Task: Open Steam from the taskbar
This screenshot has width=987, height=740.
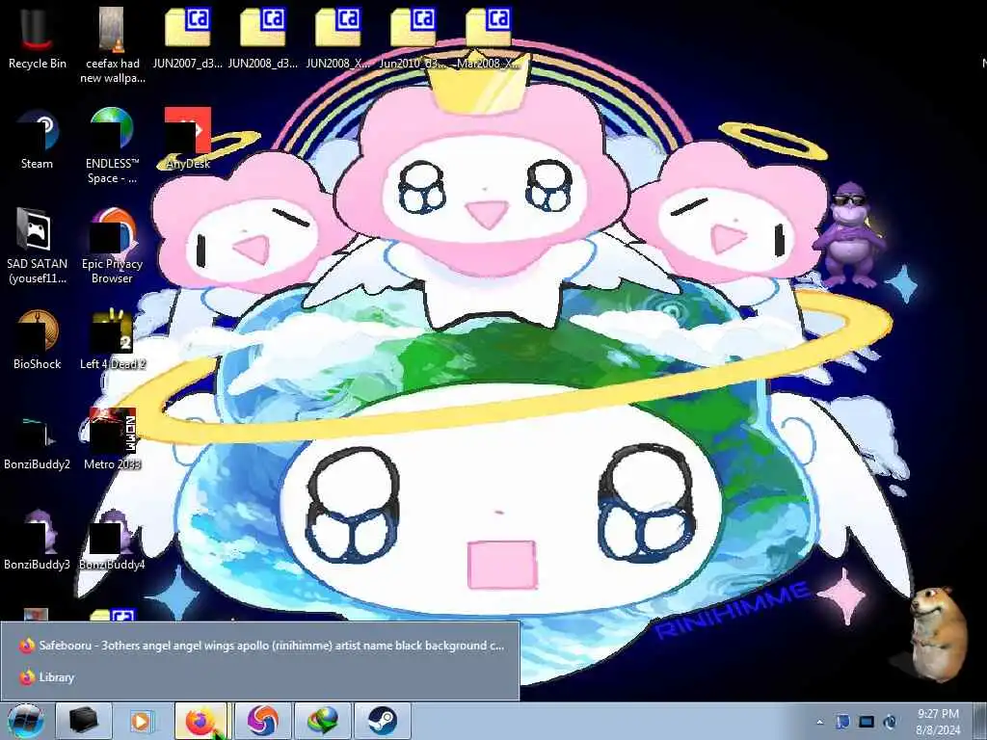Action: coord(382,721)
